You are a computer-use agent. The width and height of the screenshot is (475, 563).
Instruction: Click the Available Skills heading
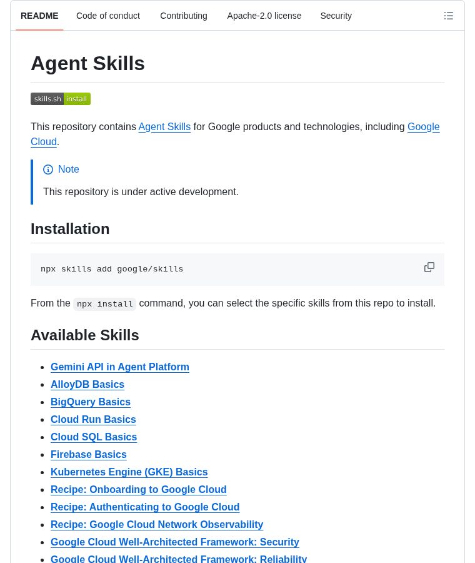84,335
